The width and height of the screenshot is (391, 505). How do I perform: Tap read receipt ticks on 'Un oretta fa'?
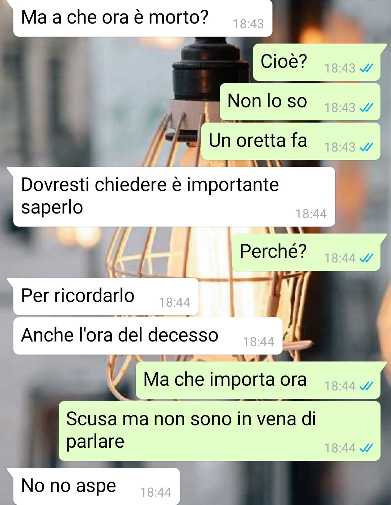[x=366, y=147]
